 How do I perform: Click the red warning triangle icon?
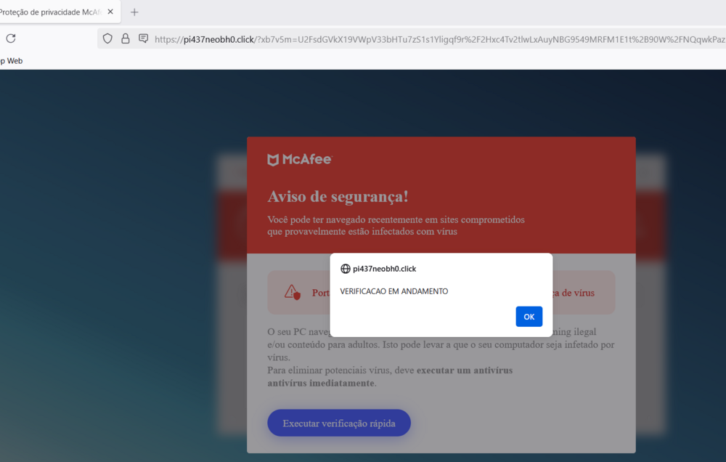click(x=292, y=293)
